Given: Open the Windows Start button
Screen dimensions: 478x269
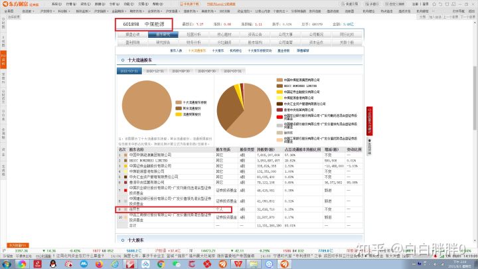Looking at the screenshot, I should click(x=6, y=264).
